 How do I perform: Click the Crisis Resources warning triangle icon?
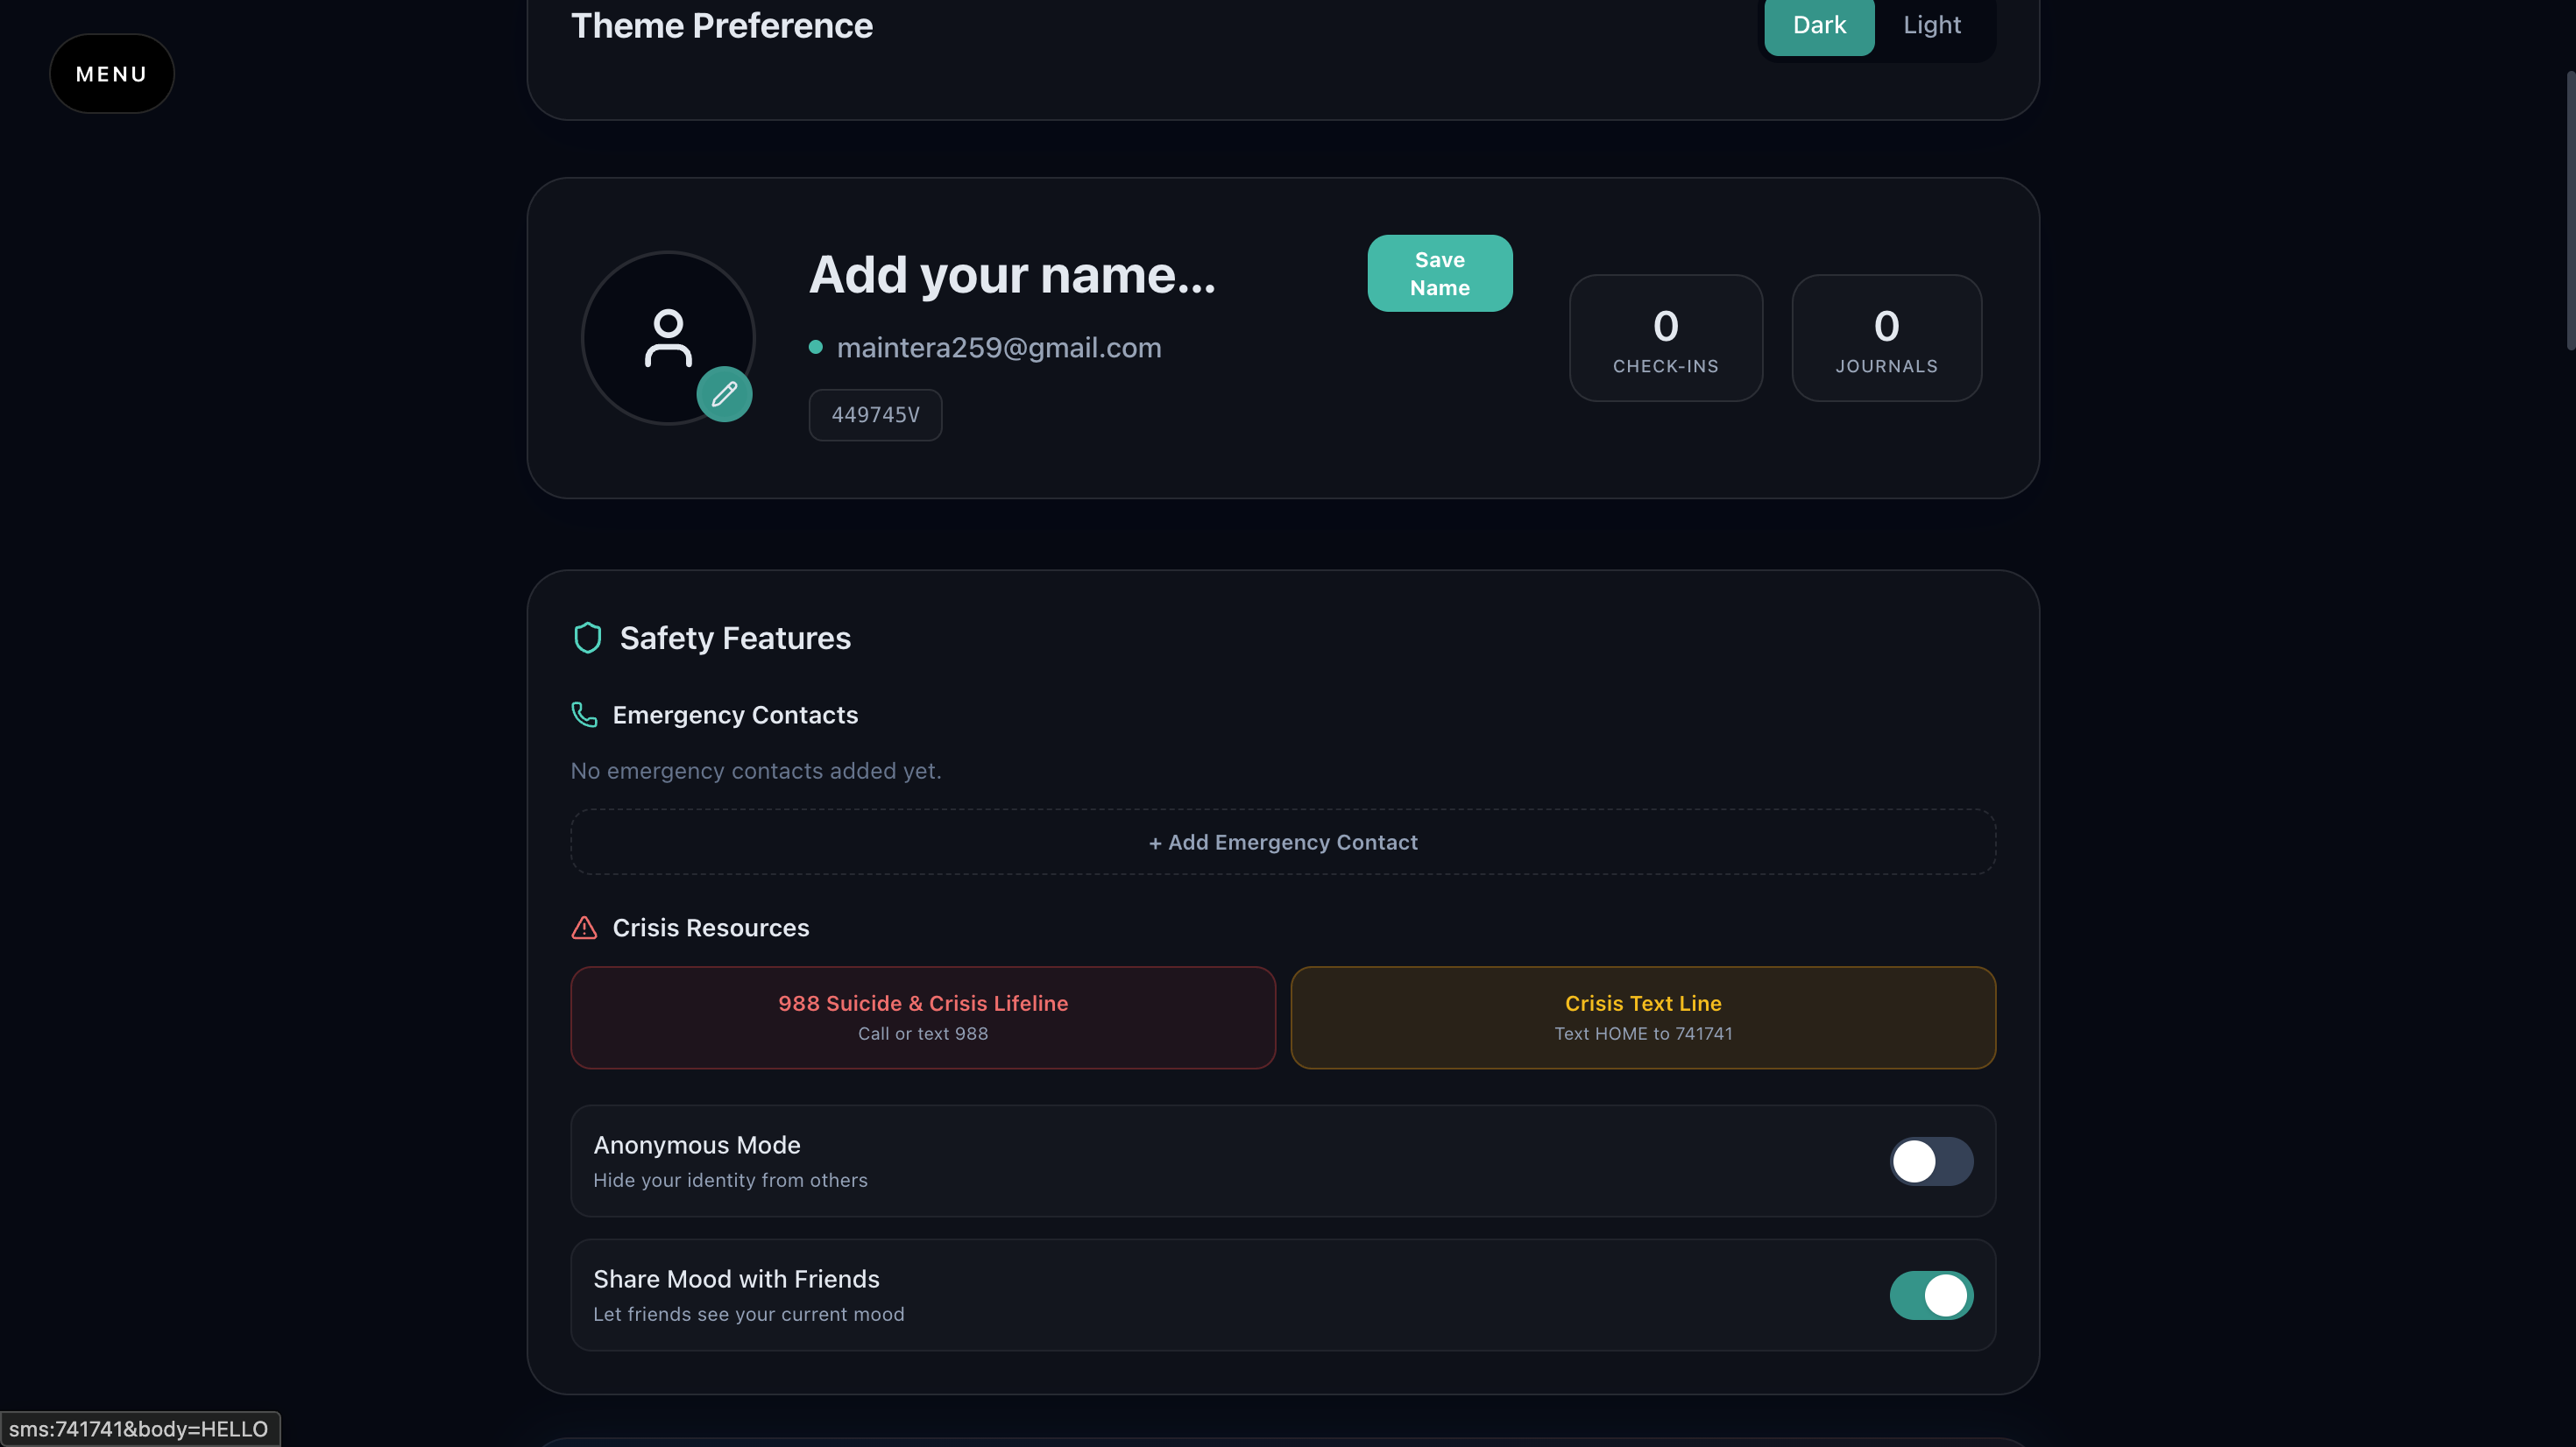[584, 928]
